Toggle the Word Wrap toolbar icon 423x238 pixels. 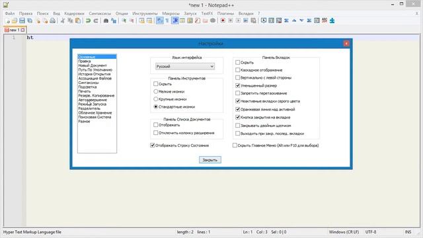[160, 20]
